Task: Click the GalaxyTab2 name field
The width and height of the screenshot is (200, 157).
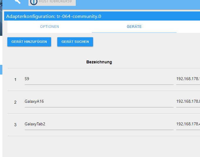Action: point(99,124)
